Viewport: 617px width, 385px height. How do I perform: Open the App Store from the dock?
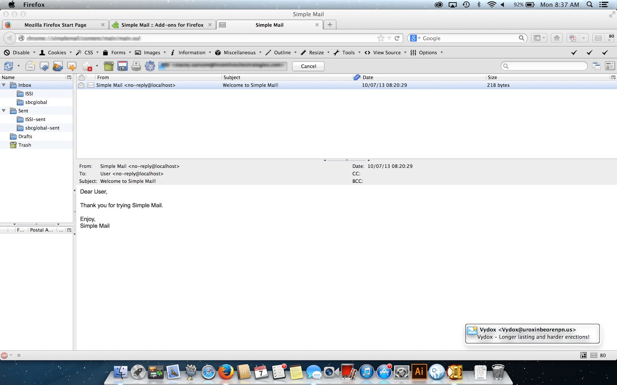click(x=384, y=372)
